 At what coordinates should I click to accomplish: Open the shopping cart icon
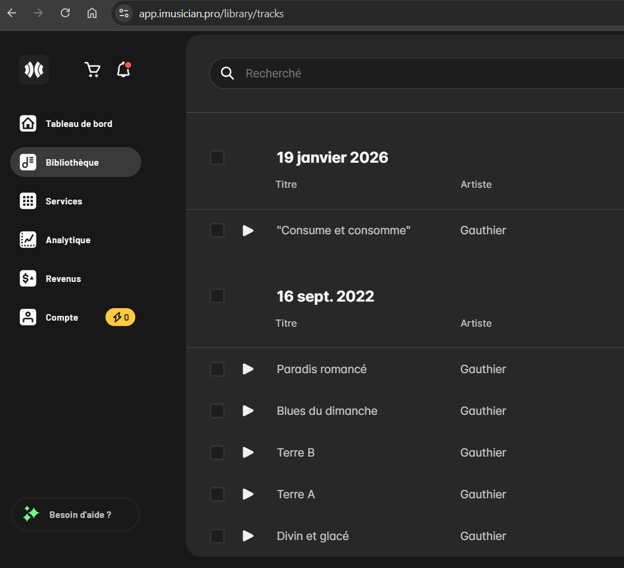(x=92, y=70)
